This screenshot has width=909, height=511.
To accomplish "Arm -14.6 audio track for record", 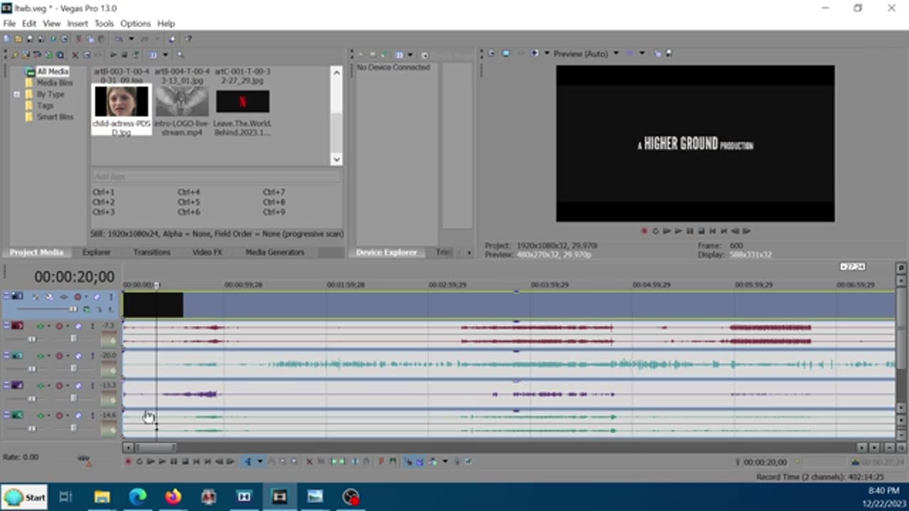I will click(x=59, y=415).
